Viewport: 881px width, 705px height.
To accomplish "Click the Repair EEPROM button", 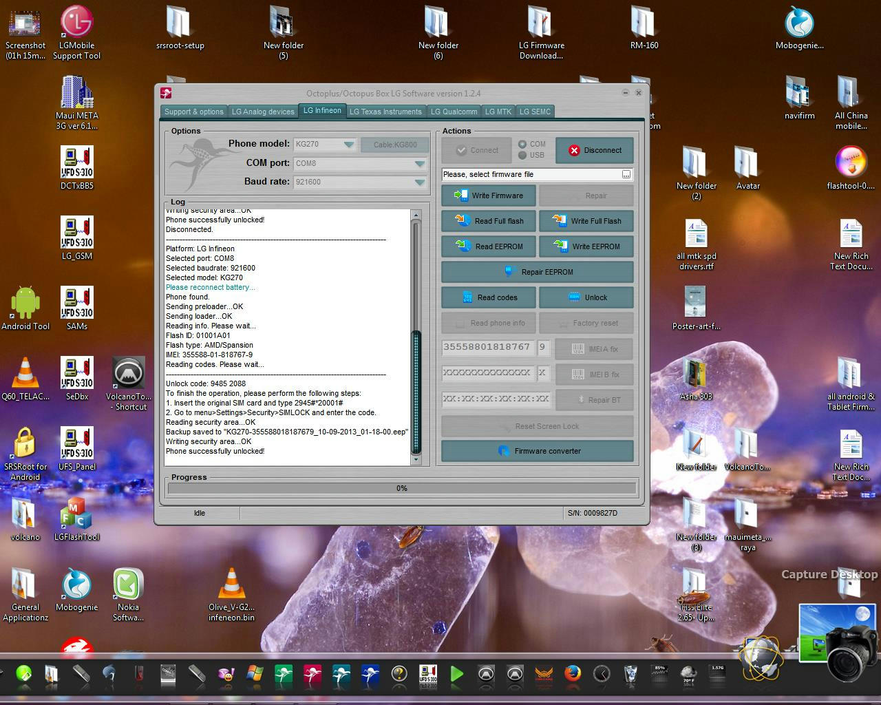I will click(538, 272).
